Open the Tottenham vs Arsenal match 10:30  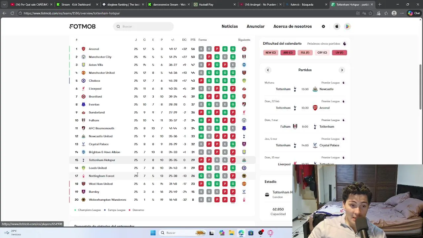coord(305,105)
